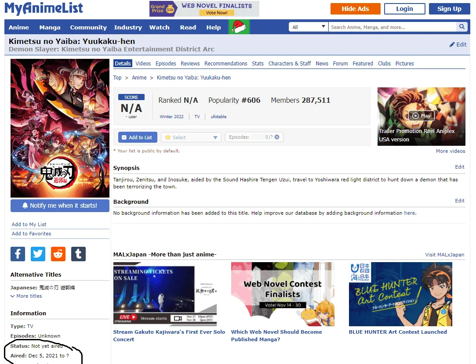Open Which Web Novel Should Become Manga link

(276, 335)
